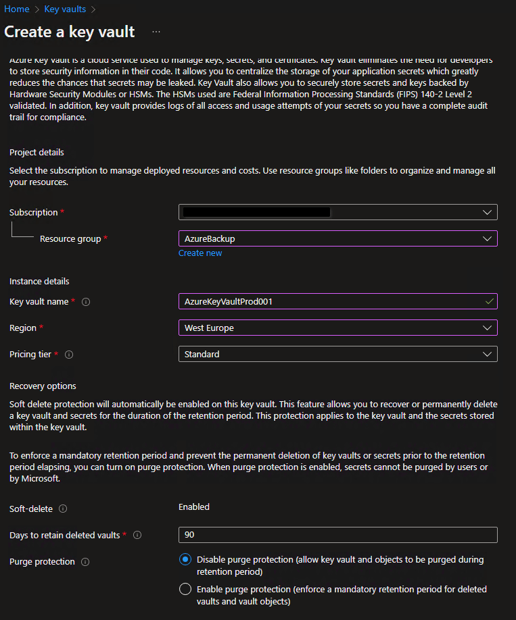Viewport: 516px width, 620px height.
Task: Click the chevron arrow in the Region field
Action: coord(487,328)
